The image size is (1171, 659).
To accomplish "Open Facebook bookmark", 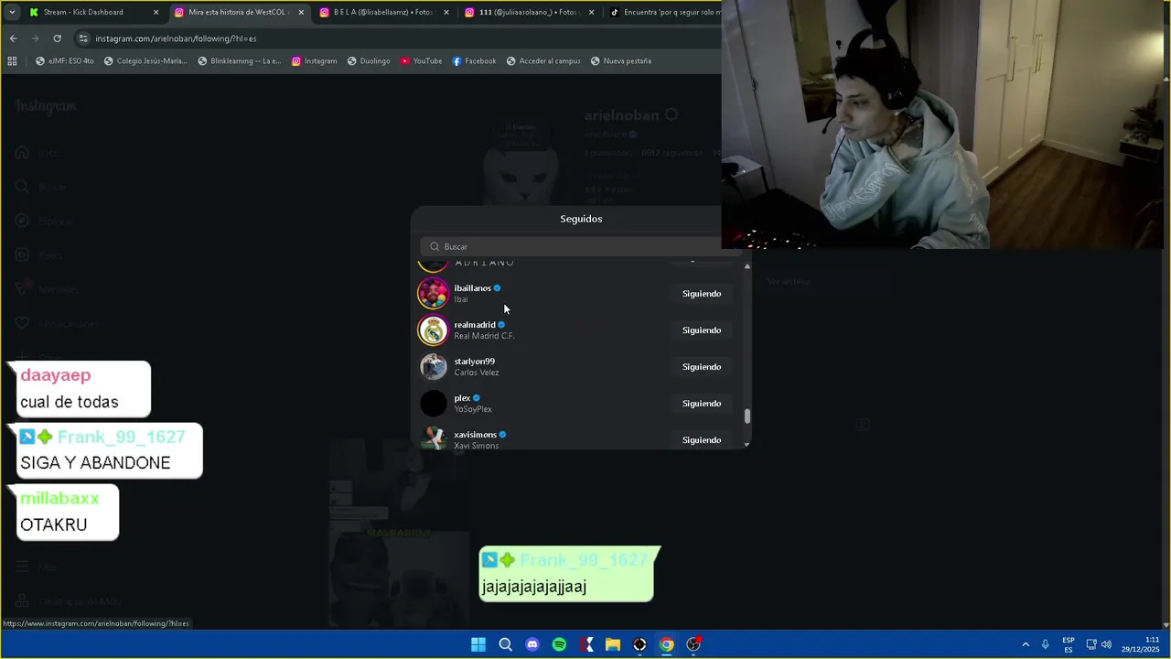I will 474,61.
